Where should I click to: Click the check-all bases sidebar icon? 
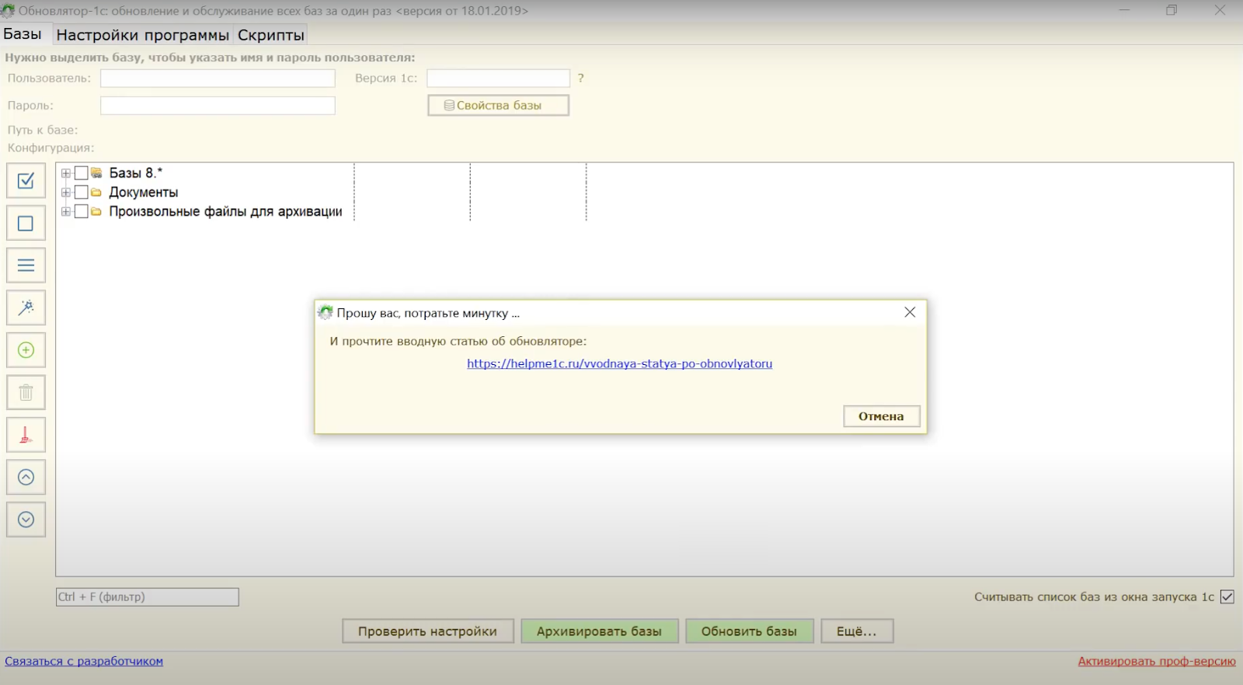[26, 180]
